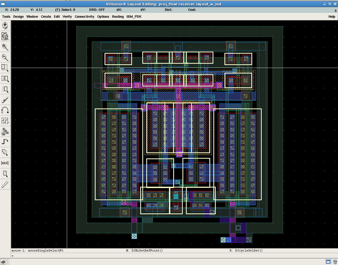Open the IBM_PDK menu
338x265 pixels.
click(134, 16)
